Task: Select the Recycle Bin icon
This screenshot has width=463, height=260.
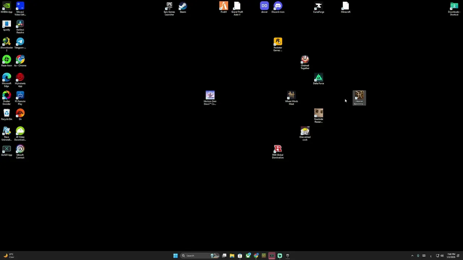Action: [7, 115]
